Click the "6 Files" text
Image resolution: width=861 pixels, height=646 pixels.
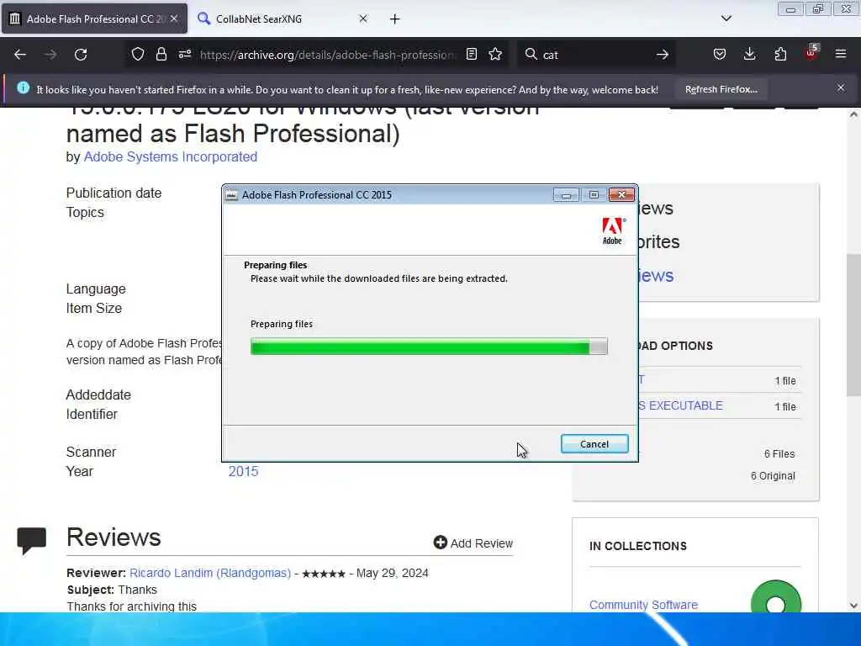[779, 454]
